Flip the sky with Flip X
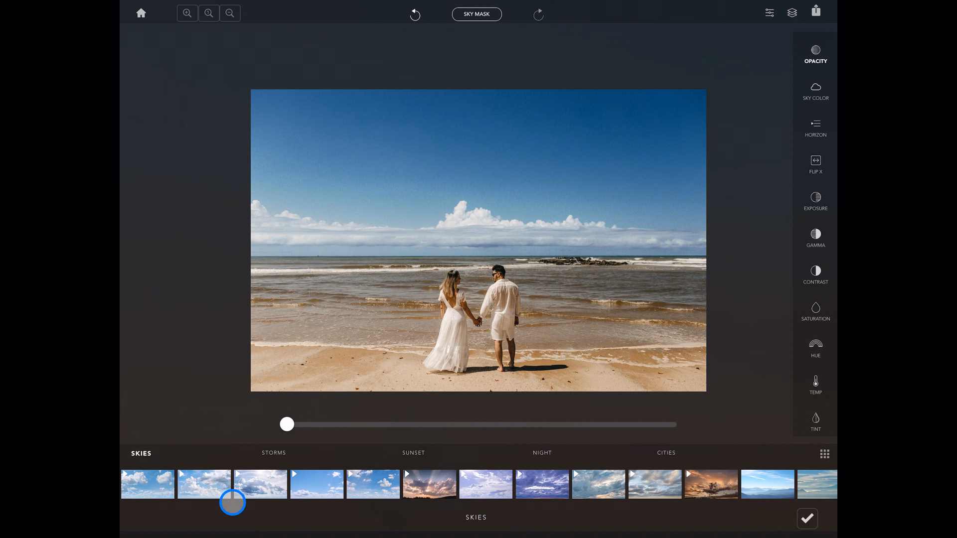The width and height of the screenshot is (957, 538). [815, 165]
